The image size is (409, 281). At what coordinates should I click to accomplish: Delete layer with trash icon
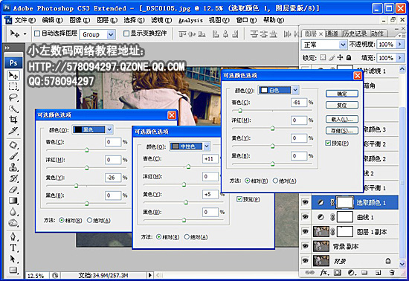tap(392, 272)
